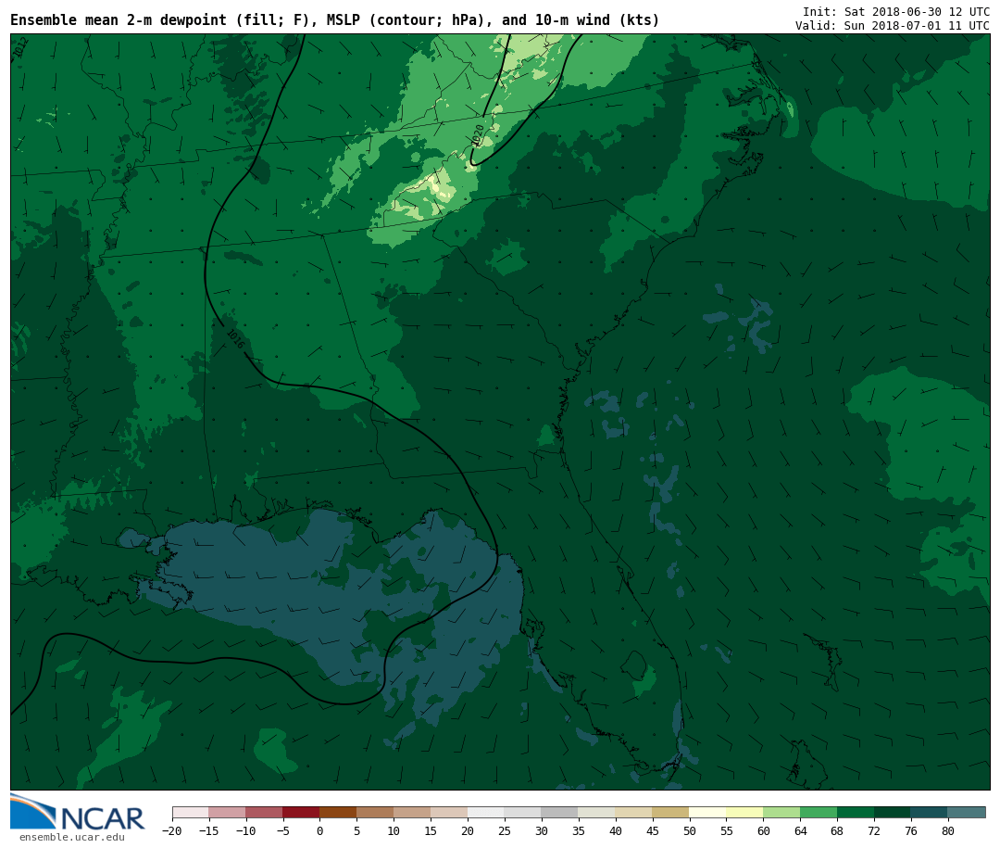Pick the dark teal swatch between 76 and 80

pos(930,812)
